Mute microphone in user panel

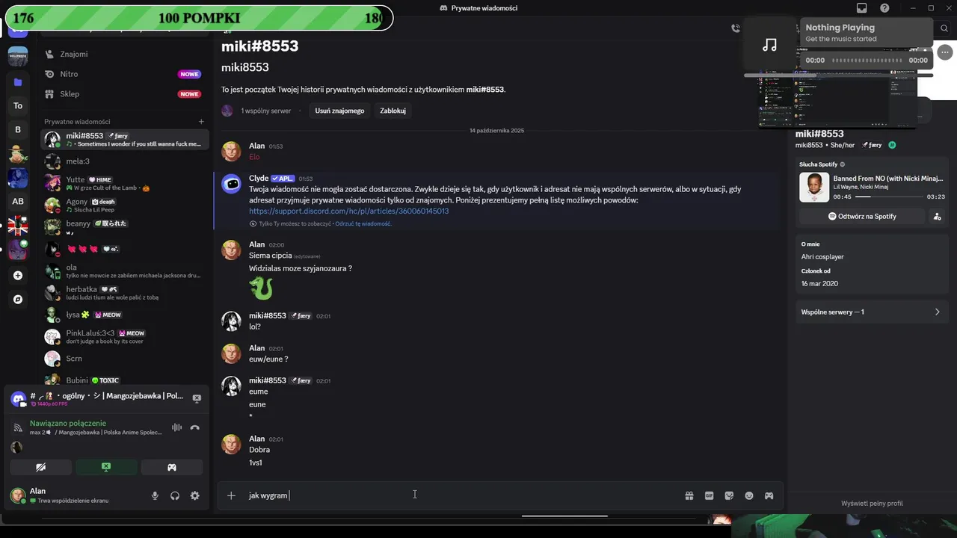[155, 495]
